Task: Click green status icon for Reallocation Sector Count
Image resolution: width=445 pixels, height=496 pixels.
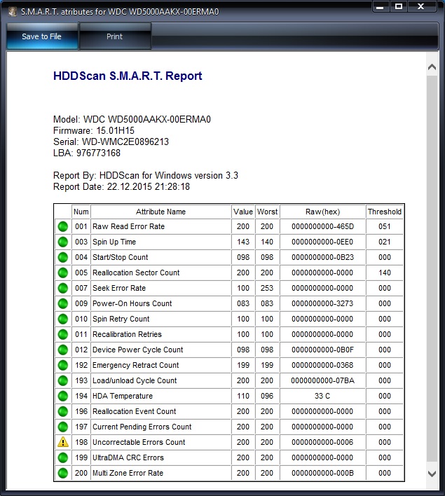Action: 63,273
